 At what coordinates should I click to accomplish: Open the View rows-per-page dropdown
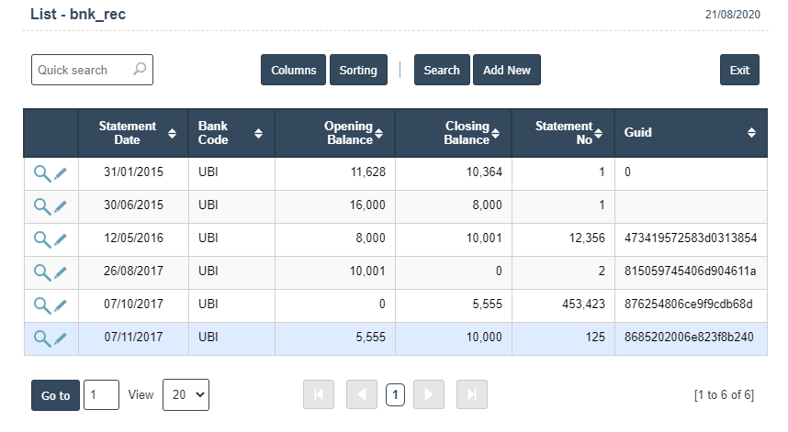coord(186,395)
